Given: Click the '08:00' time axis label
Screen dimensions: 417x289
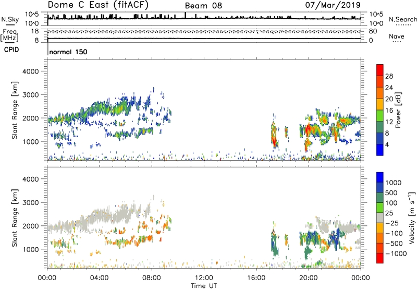Looking at the screenshot, I should tap(152, 278).
